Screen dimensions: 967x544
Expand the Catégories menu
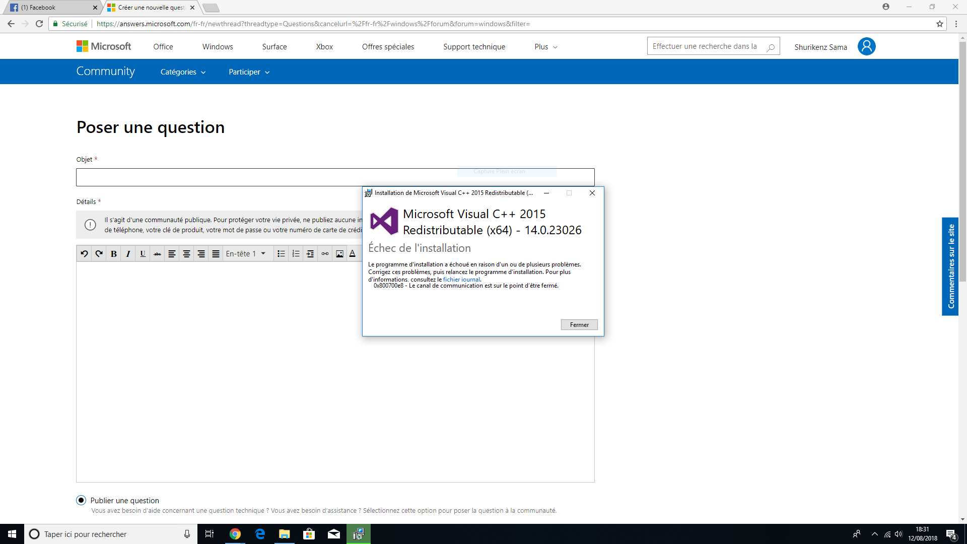[x=183, y=72]
